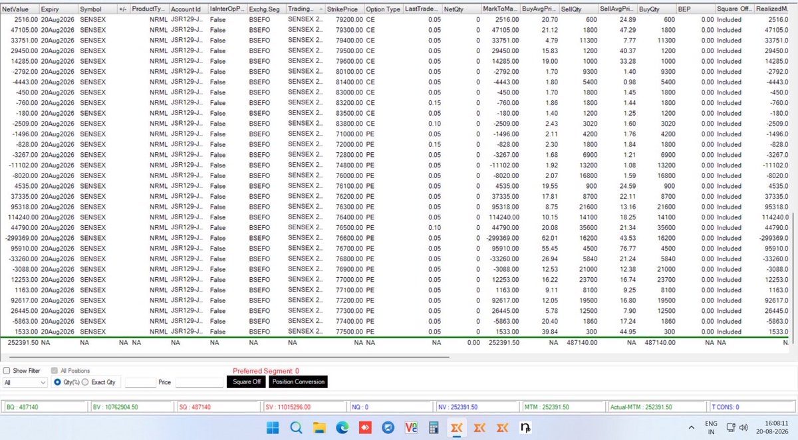Open the VC taskbar app icon
The height and width of the screenshot is (440, 798).
point(410,427)
